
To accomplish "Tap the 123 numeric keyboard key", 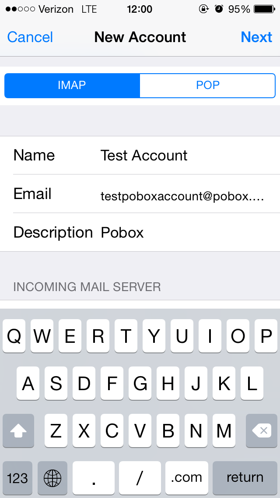I will click(18, 478).
